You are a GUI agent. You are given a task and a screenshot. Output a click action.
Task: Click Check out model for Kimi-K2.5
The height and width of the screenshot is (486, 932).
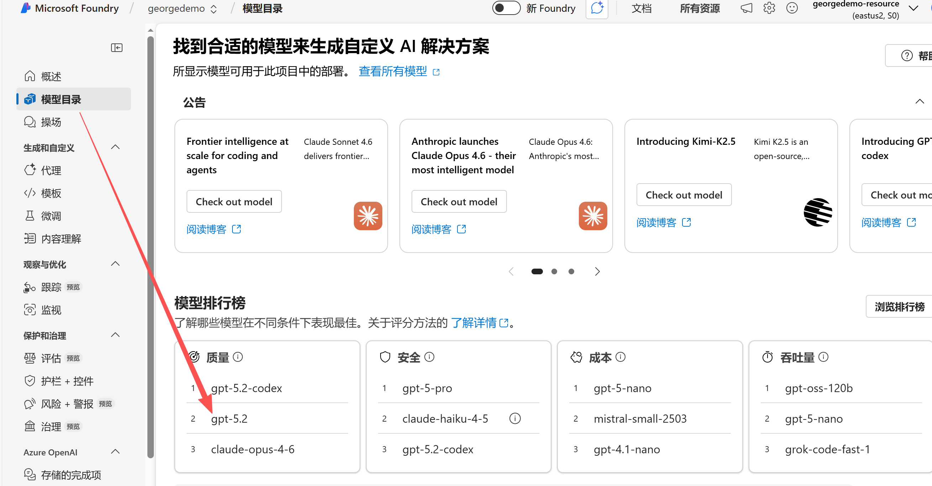(684, 195)
